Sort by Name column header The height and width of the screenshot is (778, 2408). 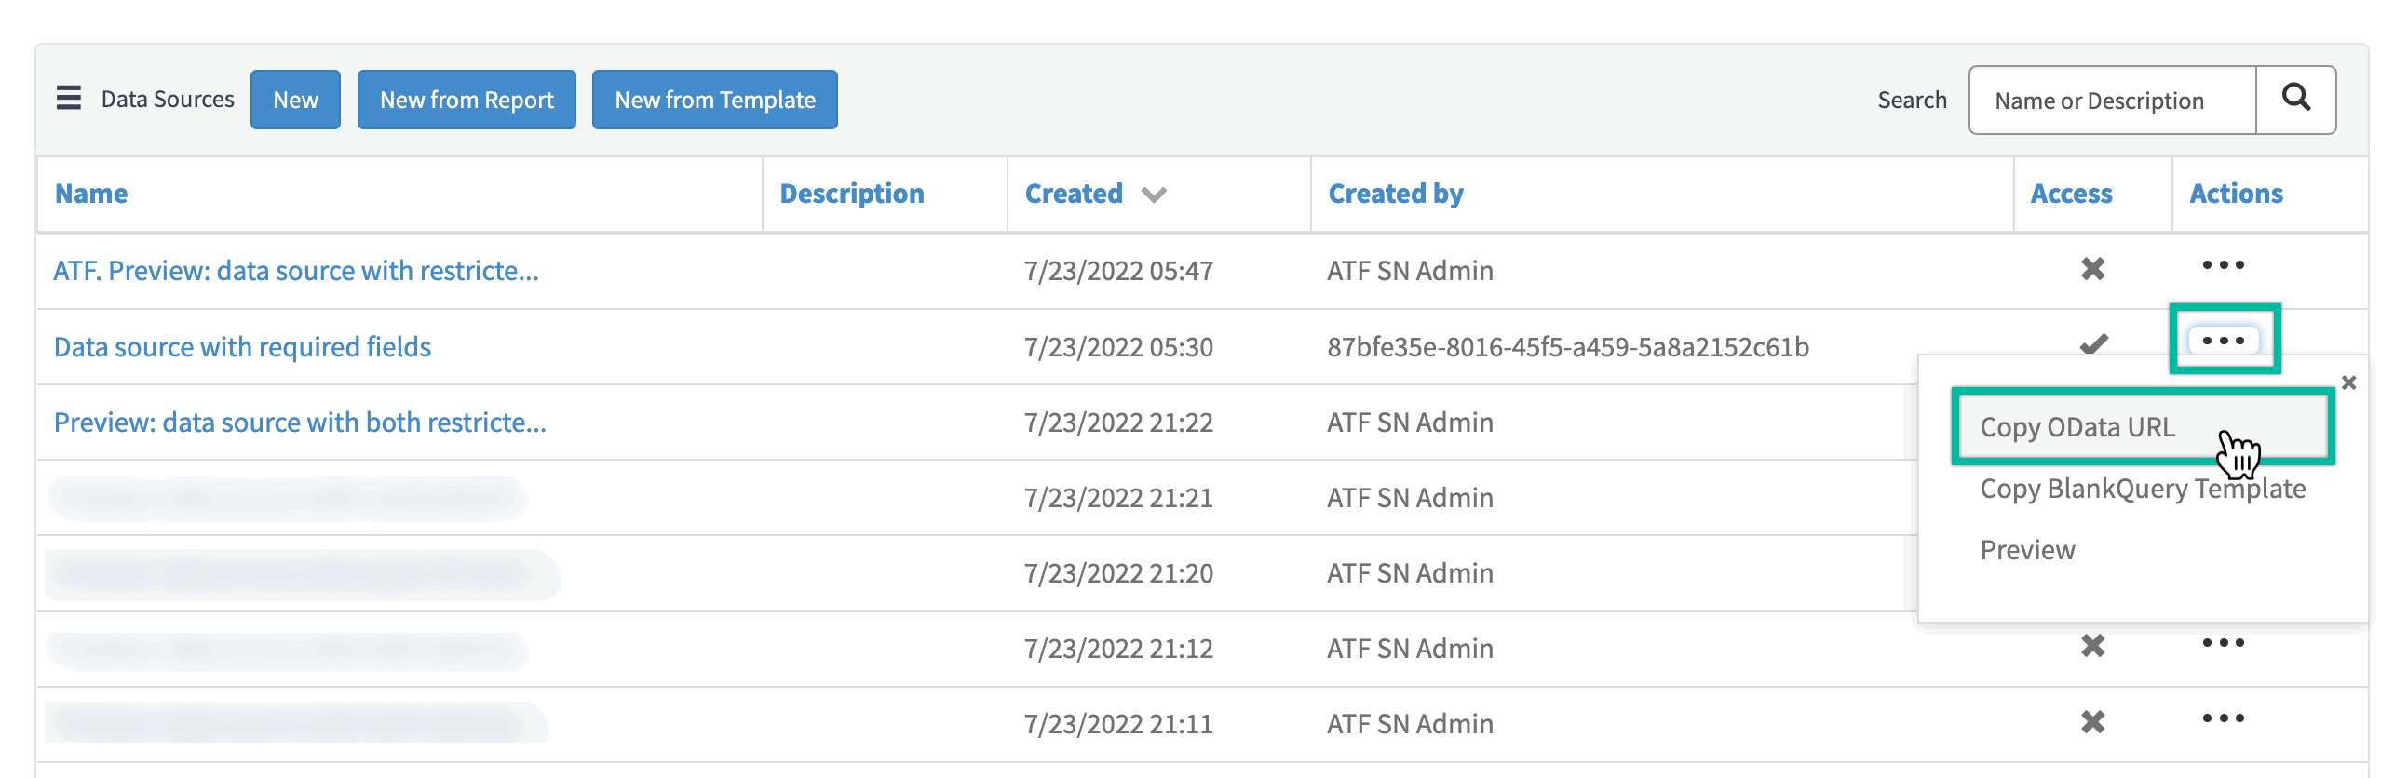[91, 194]
